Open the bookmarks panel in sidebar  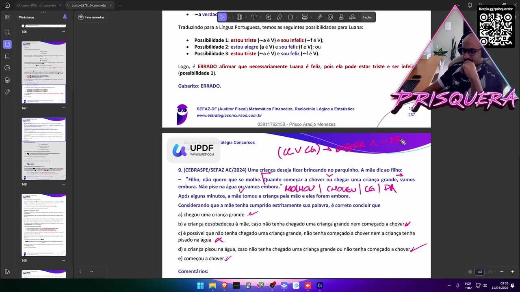coord(7,56)
